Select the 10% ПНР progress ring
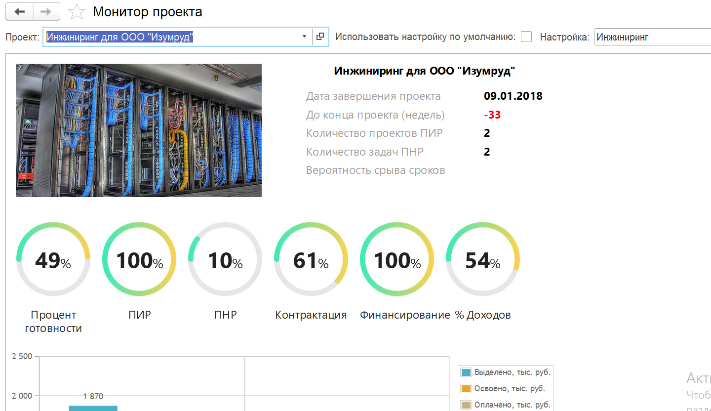 point(225,259)
